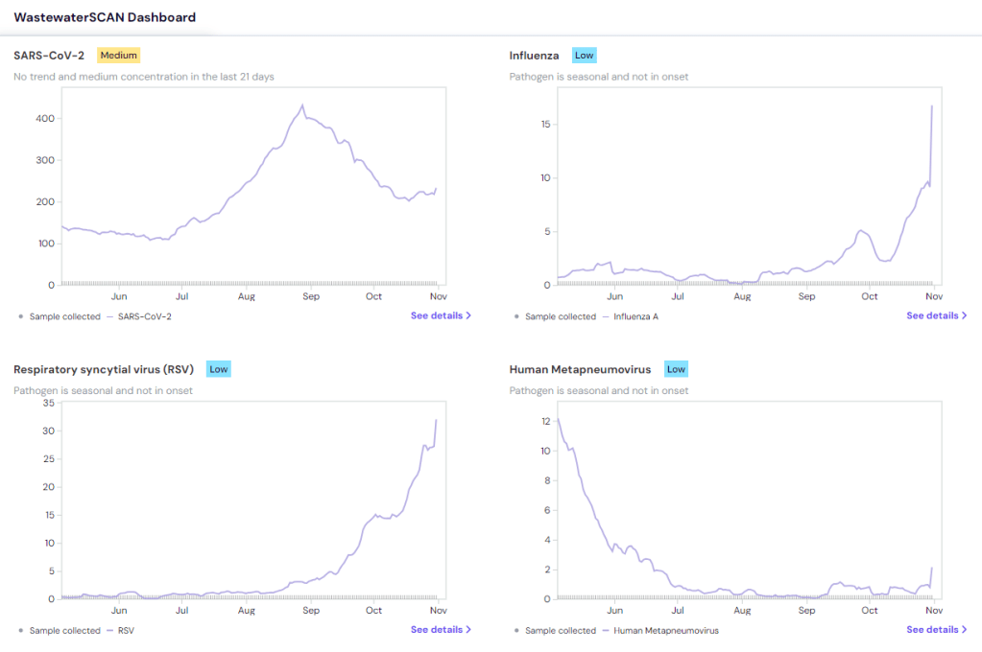Toggle Sample collected legend dot in RSV chart
This screenshot has height=652, width=982.
click(21, 631)
